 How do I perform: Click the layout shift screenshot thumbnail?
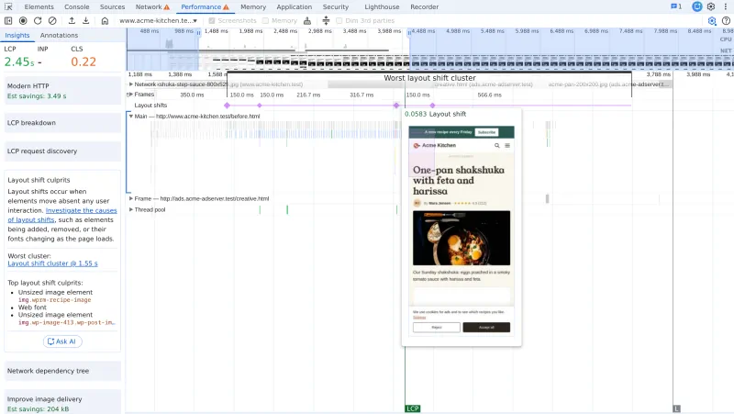pos(462,231)
